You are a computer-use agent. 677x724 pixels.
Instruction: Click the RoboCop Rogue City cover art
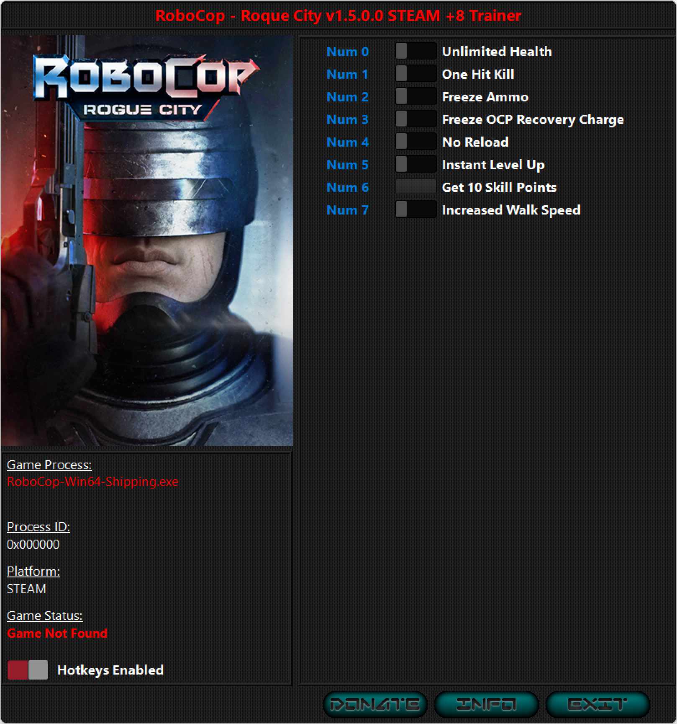click(x=147, y=240)
